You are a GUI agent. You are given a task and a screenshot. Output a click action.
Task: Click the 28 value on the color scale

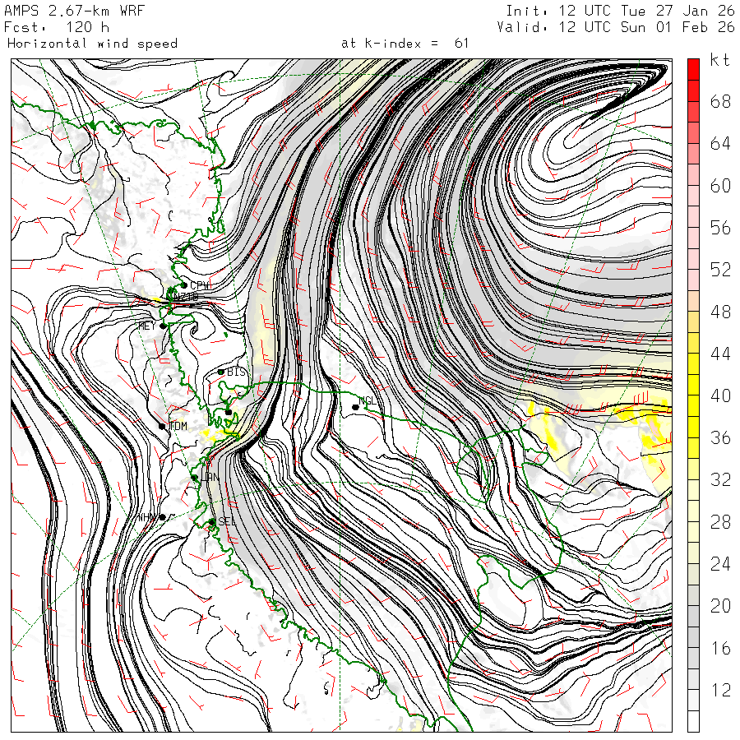720,522
